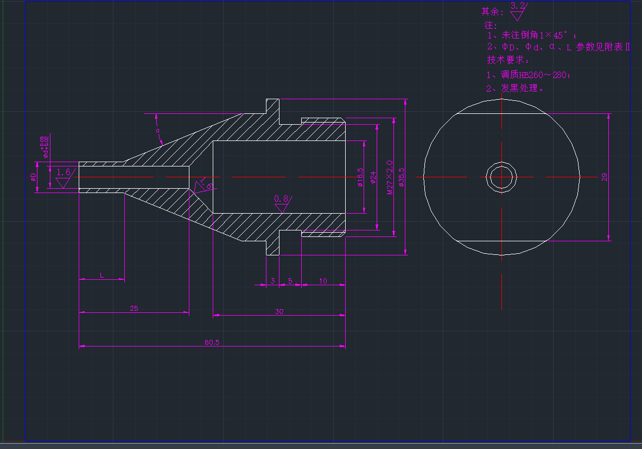Pick the ø24 diameter dimension text

[373, 177]
